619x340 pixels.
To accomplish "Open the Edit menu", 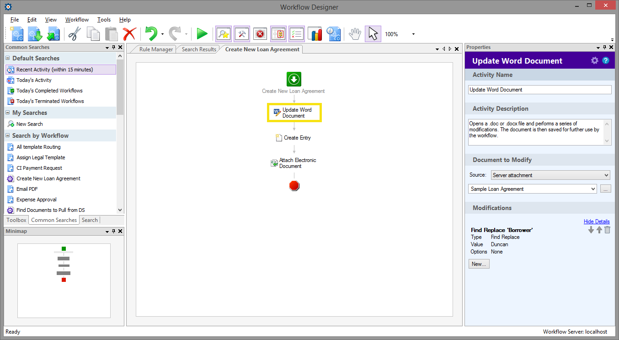I will 32,20.
